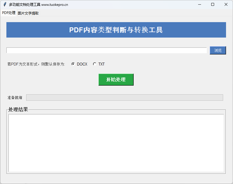The width and height of the screenshot is (233, 184).
Task: Close the 多功能文档处理工具 window
Action: [x=226, y=4]
